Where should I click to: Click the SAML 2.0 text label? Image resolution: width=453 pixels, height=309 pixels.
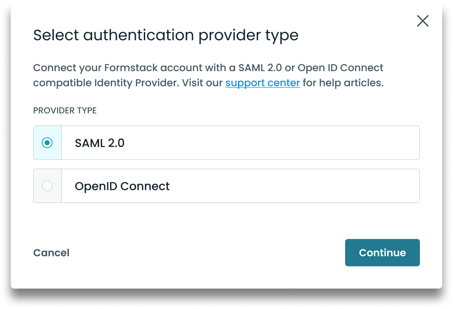[100, 143]
